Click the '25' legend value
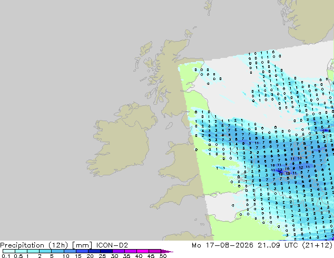The height and width of the screenshot is (258, 334). [x=102, y=256]
